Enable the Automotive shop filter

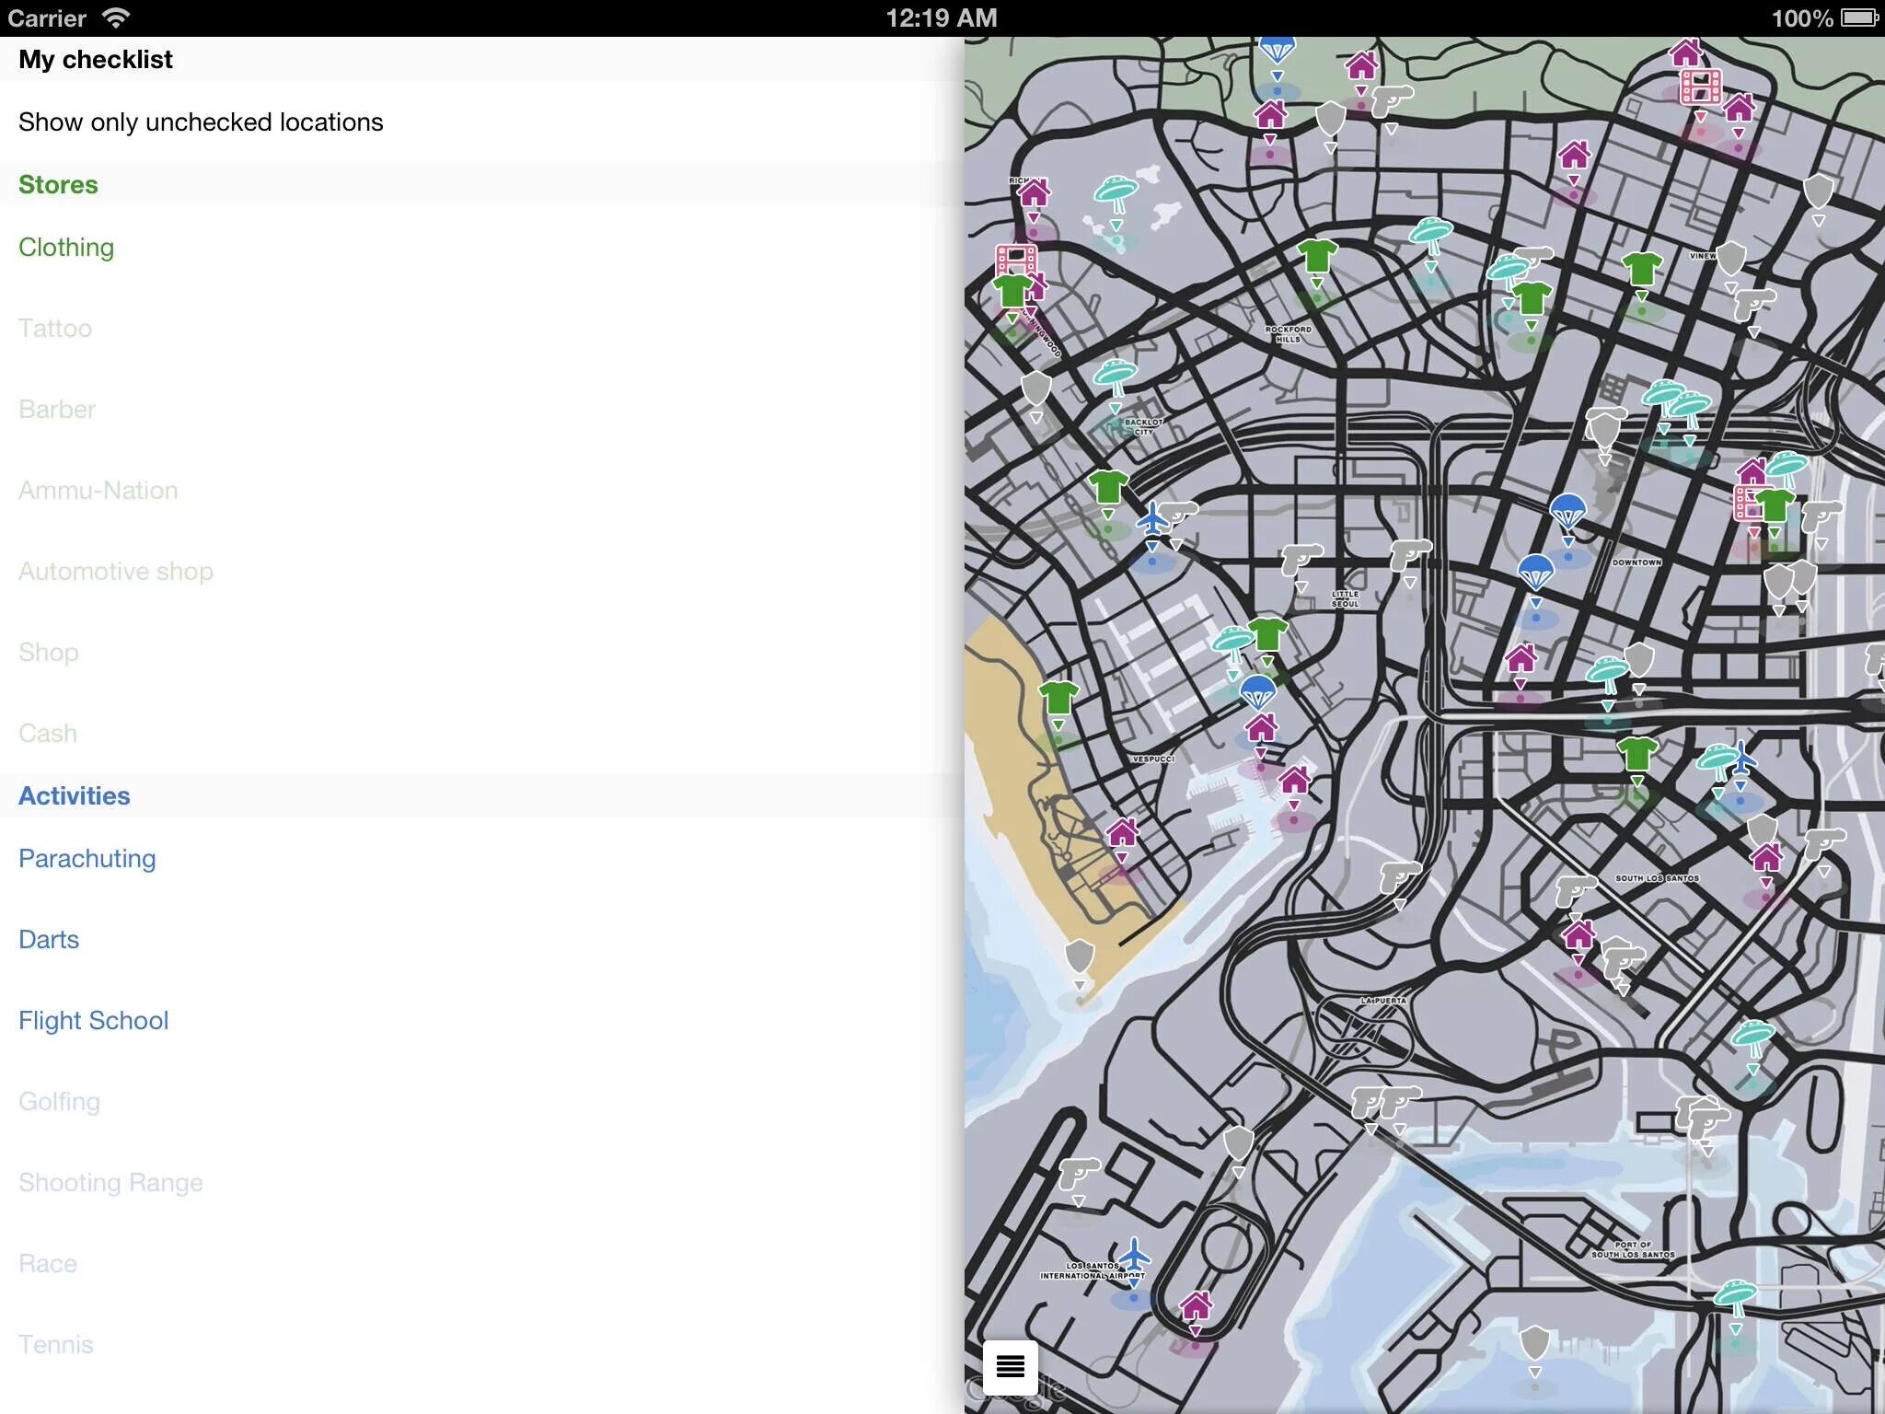(482, 572)
